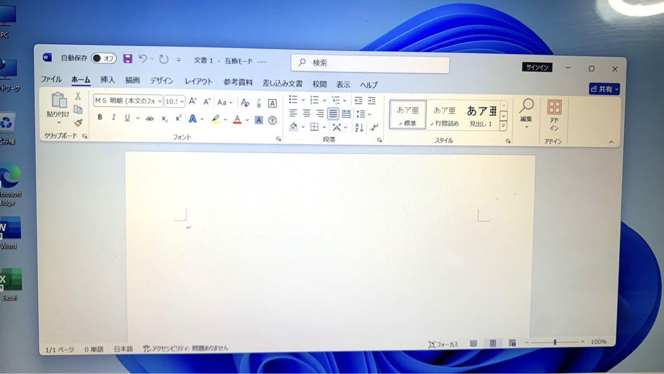Click the Paste clipboard icon
The height and width of the screenshot is (374, 664).
pos(59,100)
